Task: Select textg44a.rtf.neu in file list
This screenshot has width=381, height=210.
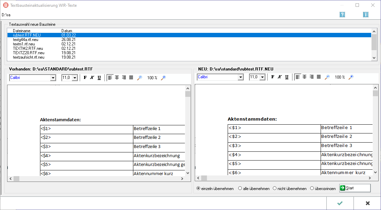Action: tap(189, 40)
